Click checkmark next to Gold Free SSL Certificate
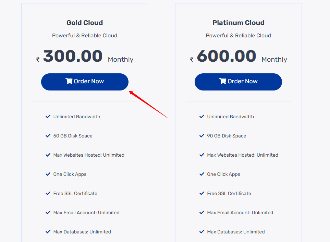Screen dimensions: 330x242 coord(48,193)
